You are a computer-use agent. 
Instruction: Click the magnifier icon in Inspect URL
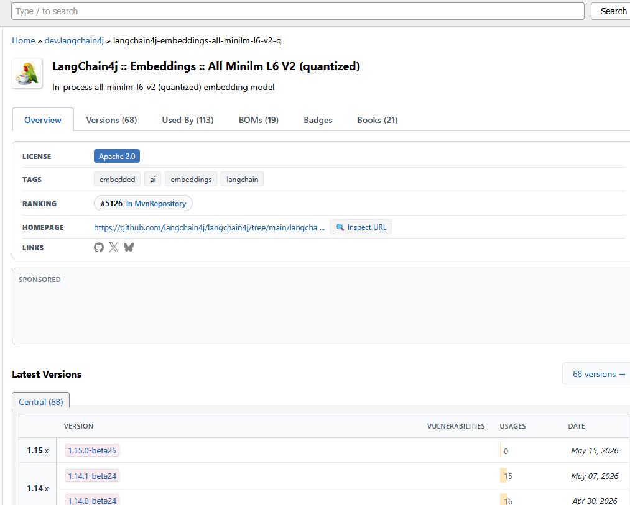[340, 227]
